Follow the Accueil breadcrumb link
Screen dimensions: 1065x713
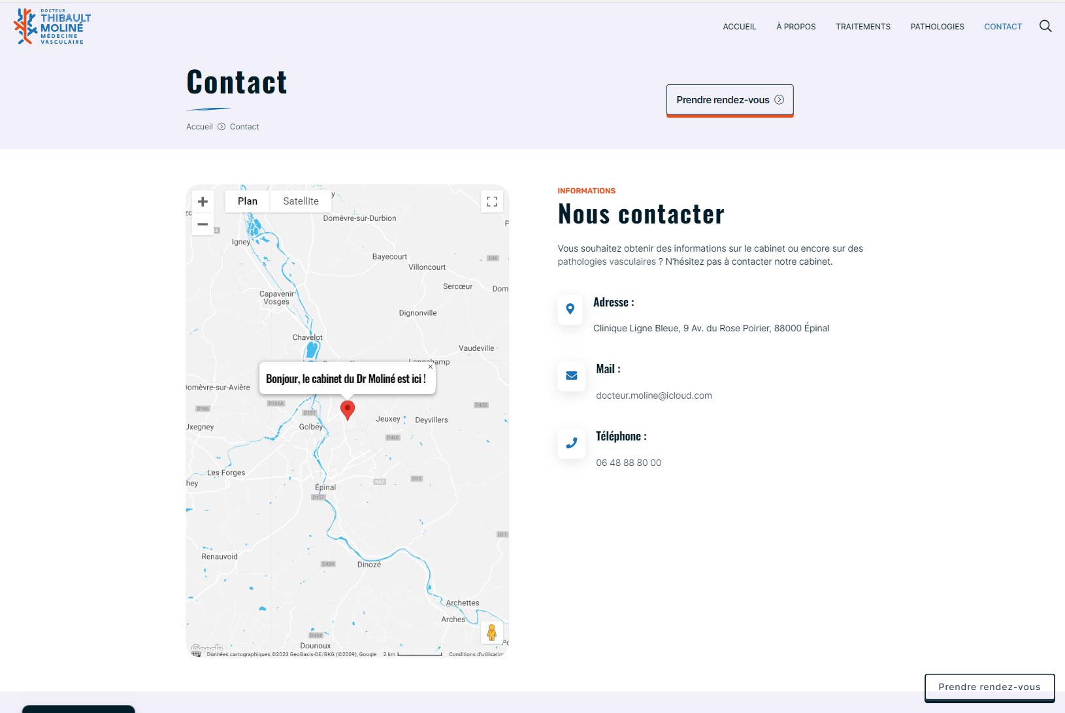(x=199, y=127)
